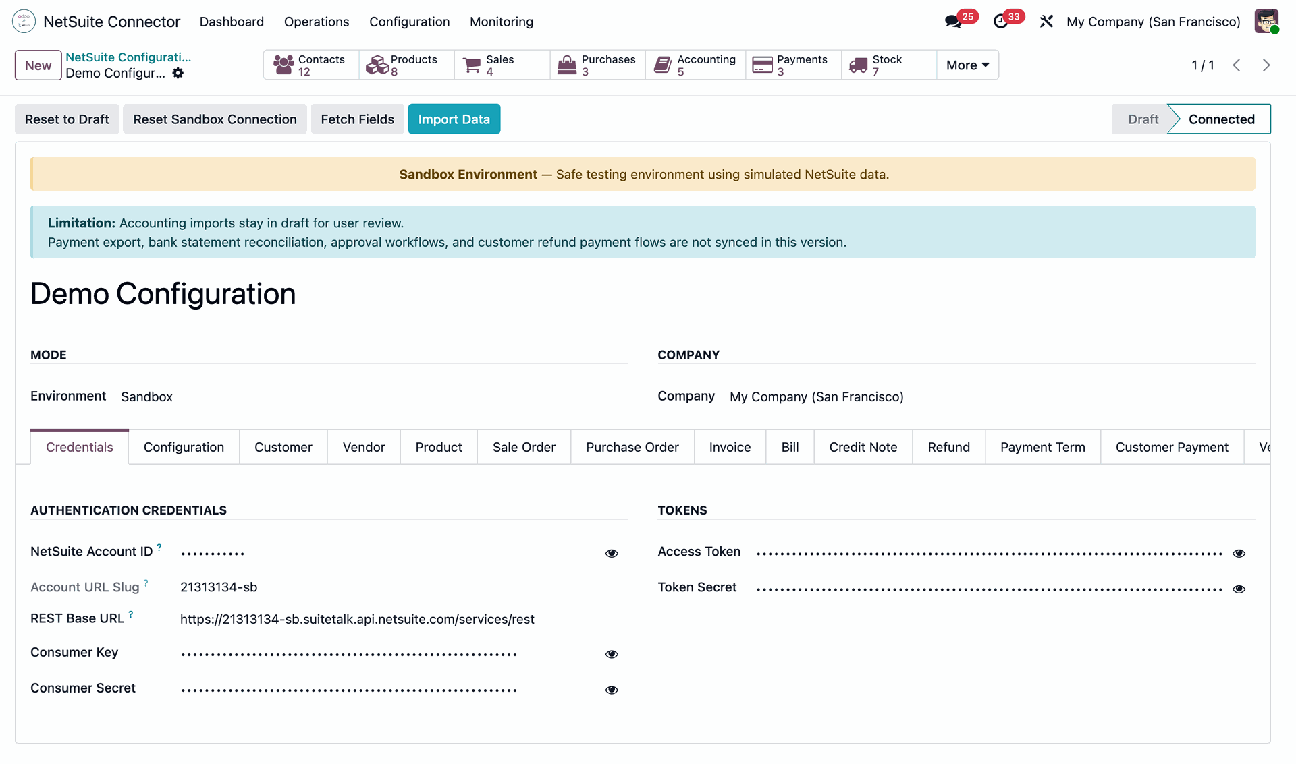Open the NetSuite Connector app home icon
Image resolution: width=1296 pixels, height=764 pixels.
(24, 22)
